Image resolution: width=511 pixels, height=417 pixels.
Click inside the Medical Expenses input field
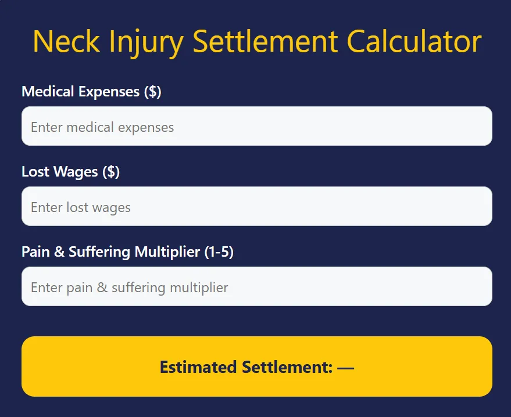click(256, 126)
